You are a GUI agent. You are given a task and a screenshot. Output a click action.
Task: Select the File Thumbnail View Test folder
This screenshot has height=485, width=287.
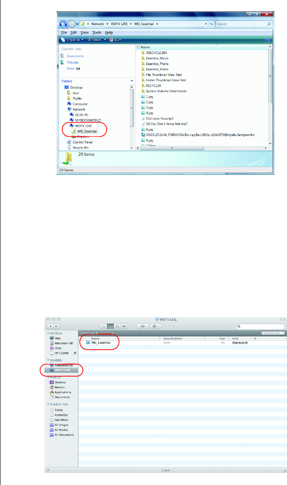(161, 75)
